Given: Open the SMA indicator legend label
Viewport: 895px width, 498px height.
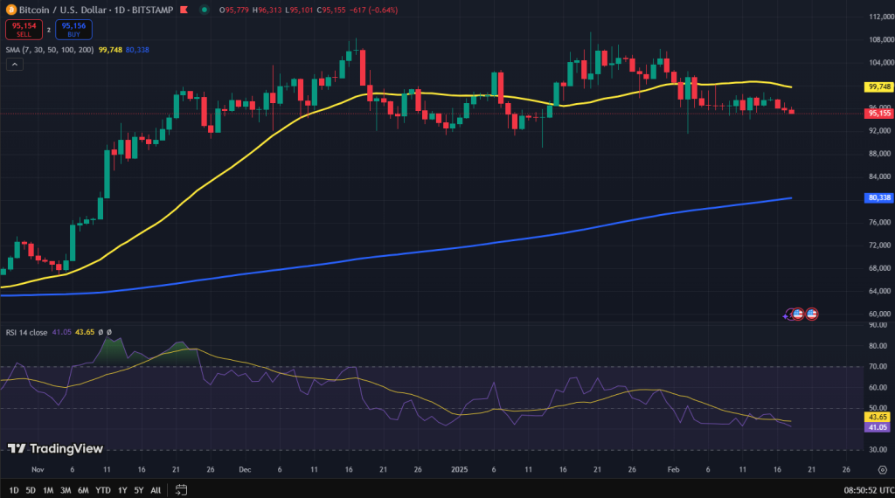Looking at the screenshot, I should click(50, 50).
